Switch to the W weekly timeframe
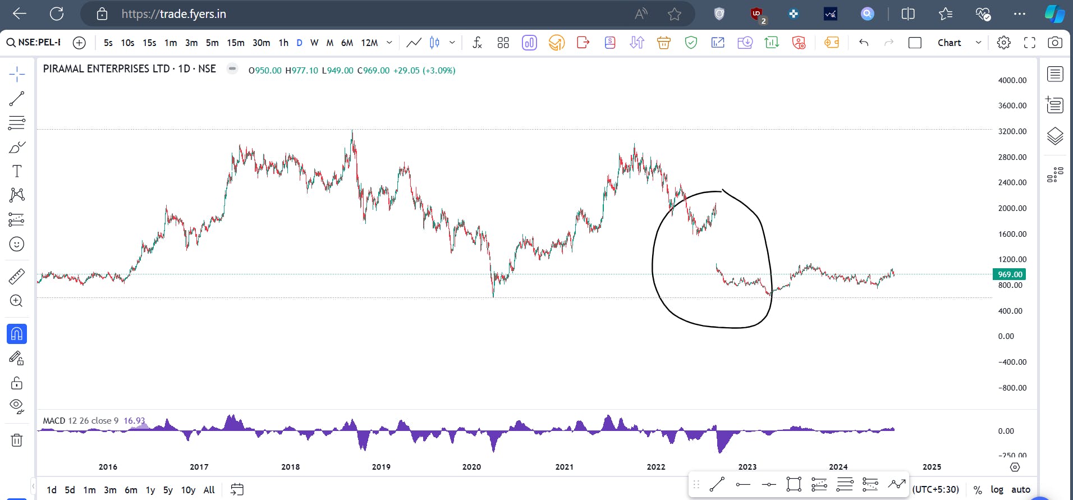This screenshot has height=500, width=1073. coord(314,43)
